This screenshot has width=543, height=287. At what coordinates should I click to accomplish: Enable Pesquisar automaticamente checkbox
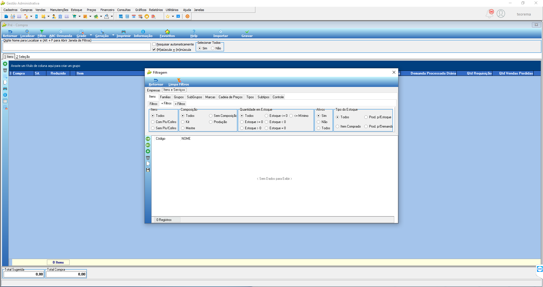154,44
